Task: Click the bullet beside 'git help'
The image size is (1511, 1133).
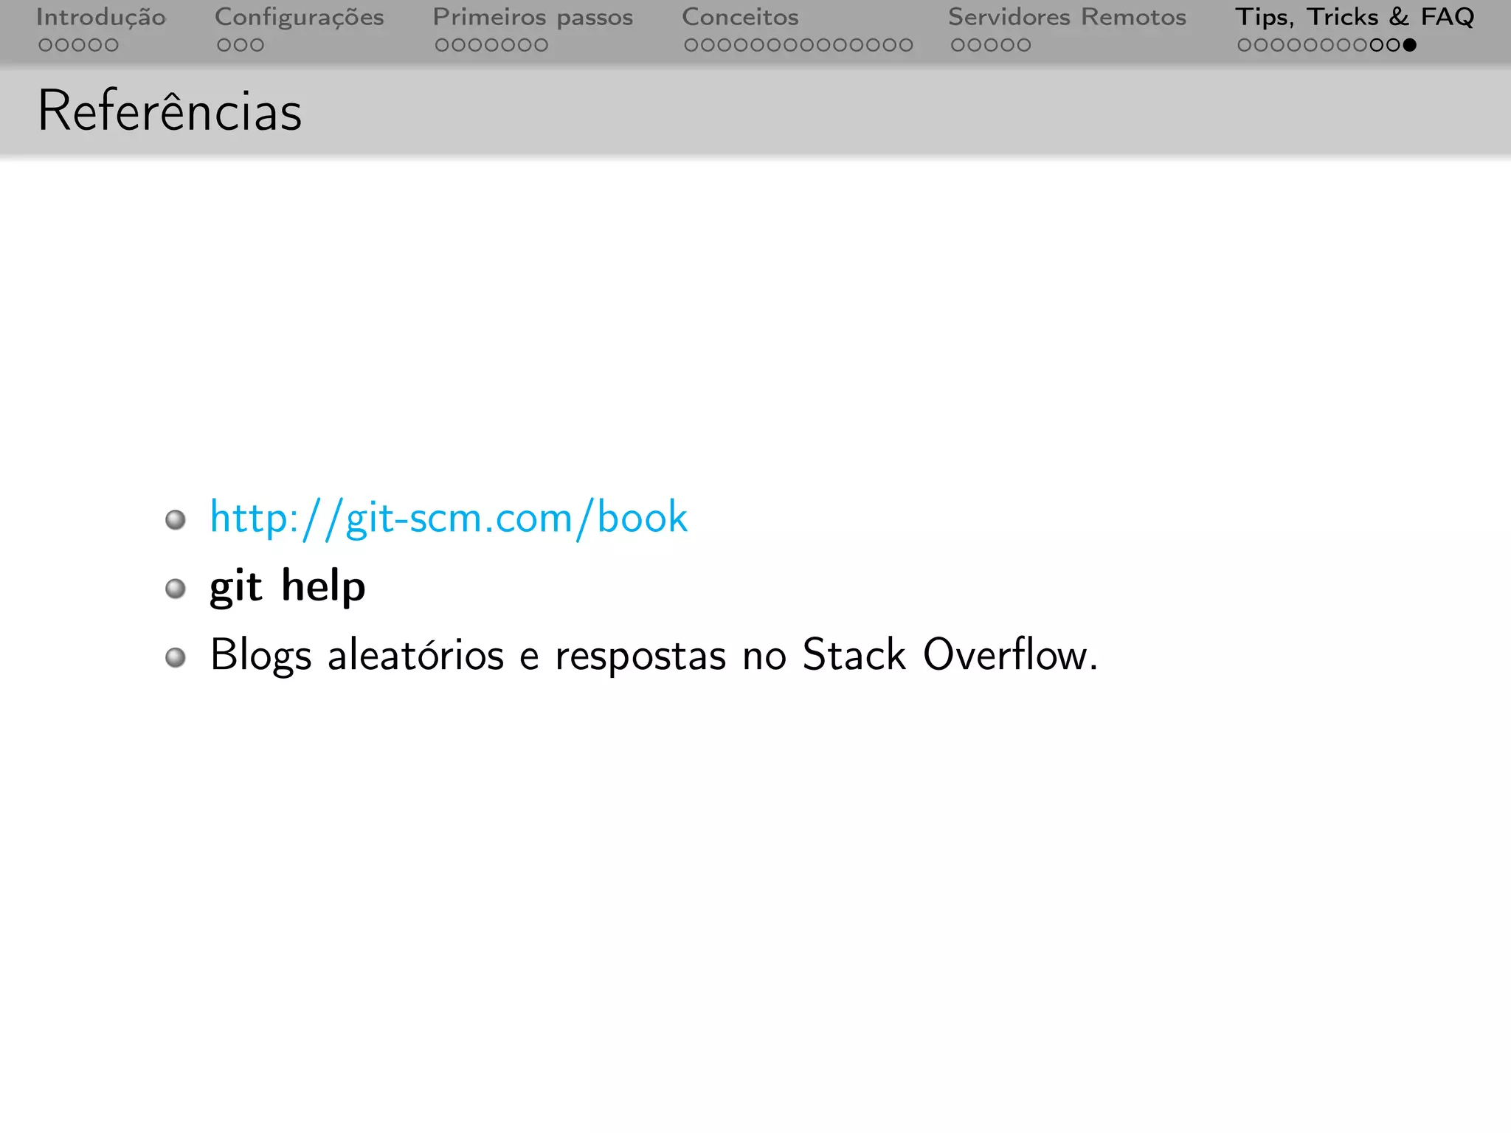Action: point(176,589)
